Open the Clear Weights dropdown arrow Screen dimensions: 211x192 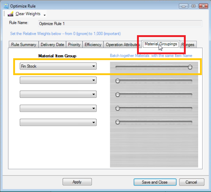click(45, 15)
